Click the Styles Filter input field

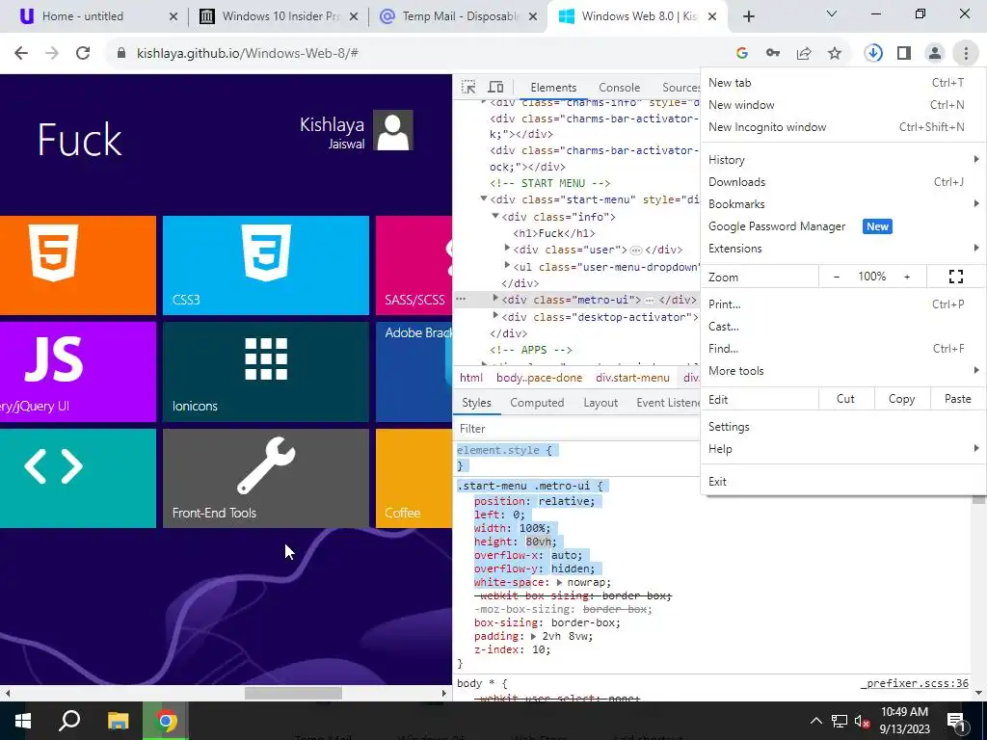pyautogui.click(x=576, y=429)
